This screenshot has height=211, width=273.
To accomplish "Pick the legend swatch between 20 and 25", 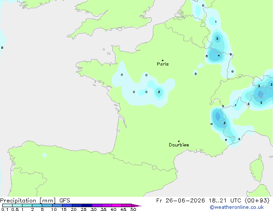I will pyautogui.click(x=77, y=205).
